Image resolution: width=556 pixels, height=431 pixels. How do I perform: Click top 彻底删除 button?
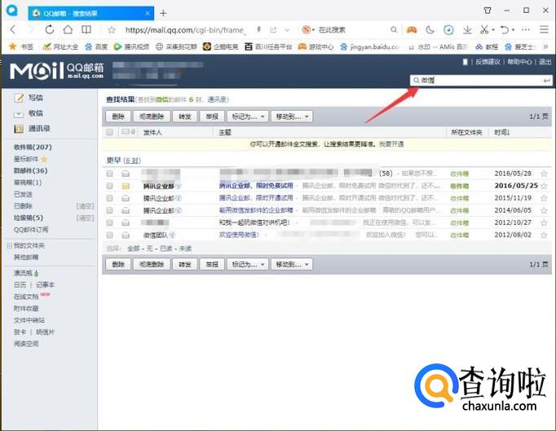152,117
